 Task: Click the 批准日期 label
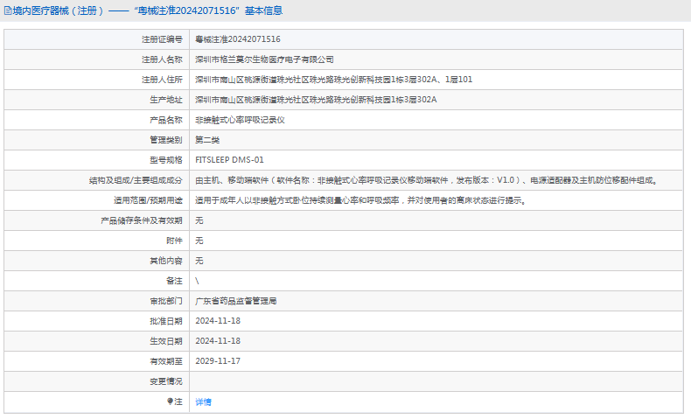click(165, 321)
